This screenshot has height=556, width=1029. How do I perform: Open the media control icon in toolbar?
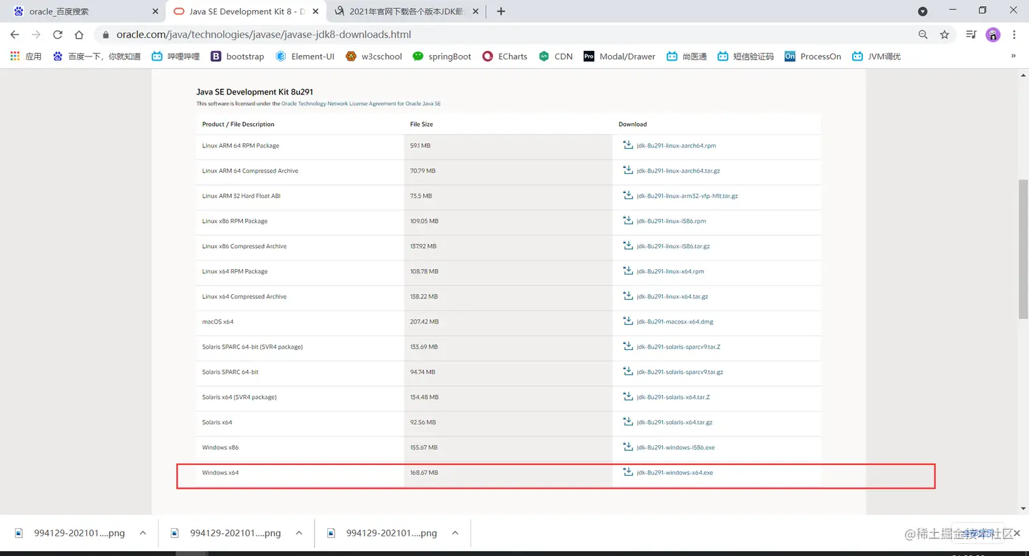tap(971, 35)
